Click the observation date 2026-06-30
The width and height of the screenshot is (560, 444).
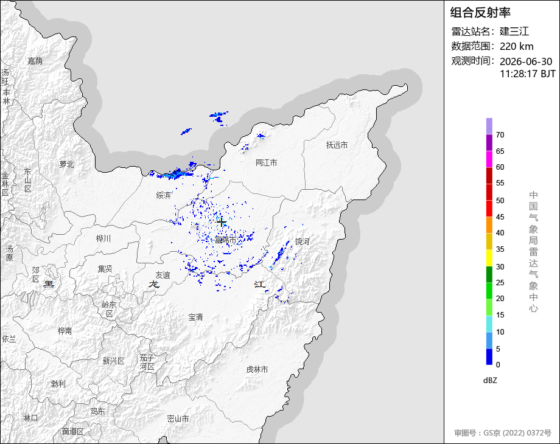point(526,61)
